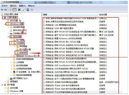The height and width of the screenshot is (95, 129).
Task: Collapse the 计算机配置 tree node
Action: tap(2, 18)
